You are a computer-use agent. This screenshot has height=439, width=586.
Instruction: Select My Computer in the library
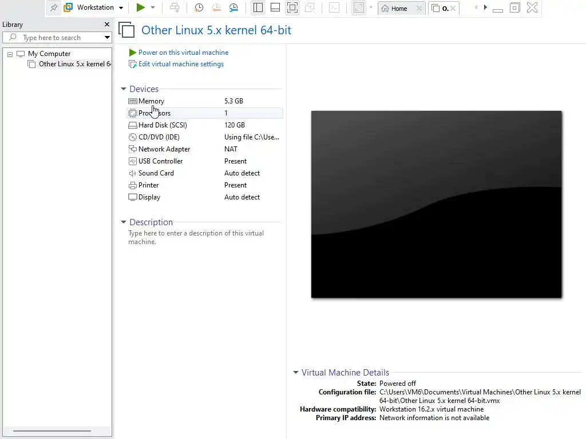pyautogui.click(x=49, y=54)
